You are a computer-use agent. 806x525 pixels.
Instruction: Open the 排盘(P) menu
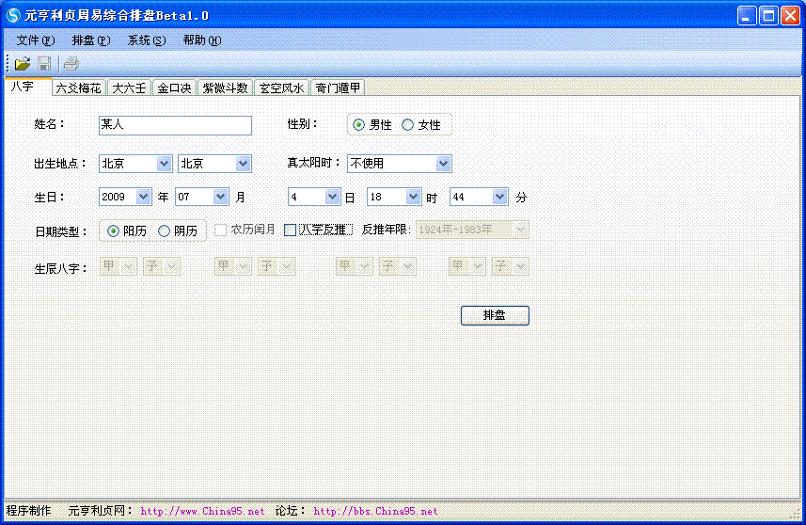coord(91,40)
